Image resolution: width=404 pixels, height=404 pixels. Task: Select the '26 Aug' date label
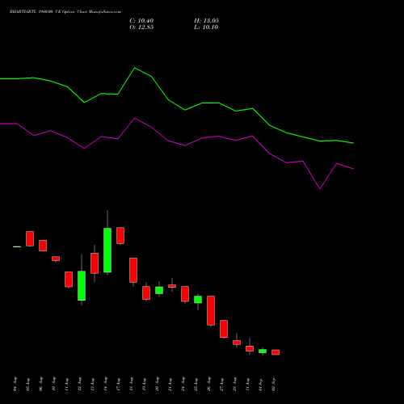coord(209,384)
